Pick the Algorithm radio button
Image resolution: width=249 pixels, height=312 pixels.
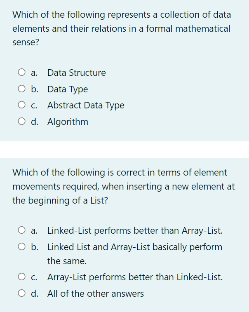[21, 121]
